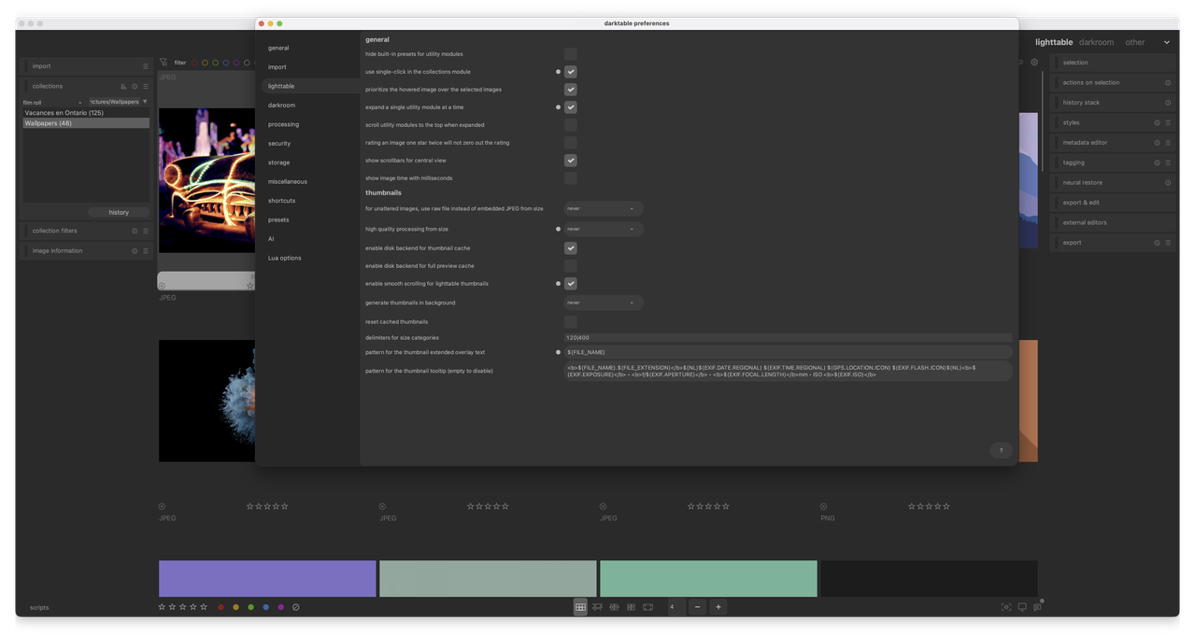Enable hide built-in presets for utility modules
Image resolution: width=1195 pixels, height=636 pixels.
[x=571, y=54]
